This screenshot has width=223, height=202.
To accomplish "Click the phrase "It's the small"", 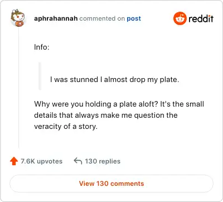I will (x=182, y=104).
